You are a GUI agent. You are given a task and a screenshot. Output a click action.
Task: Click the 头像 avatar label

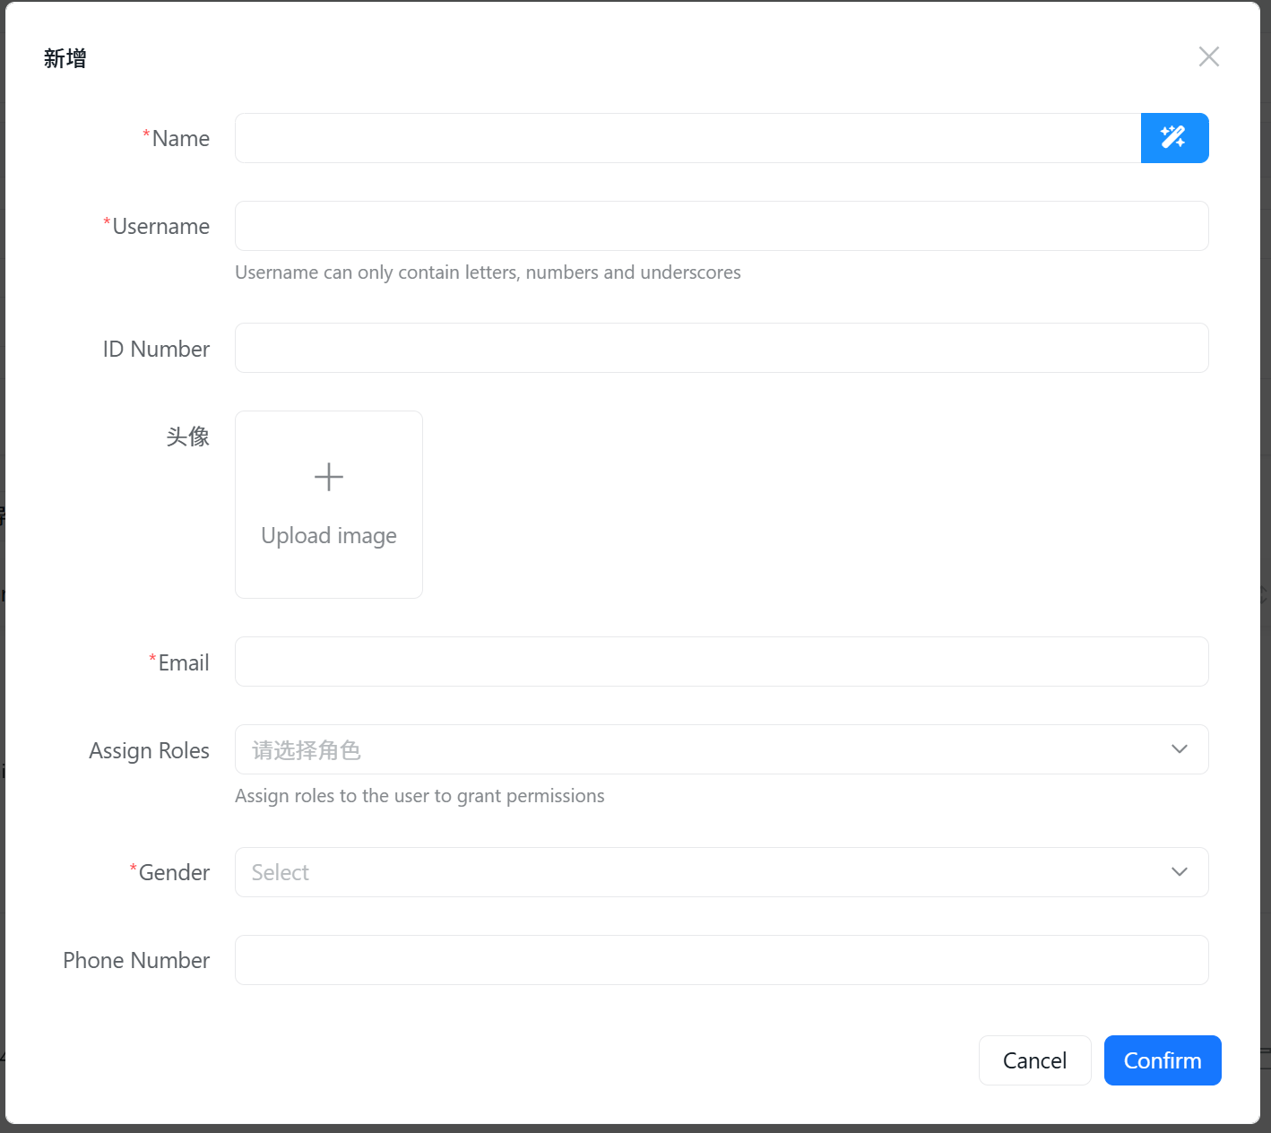point(187,437)
